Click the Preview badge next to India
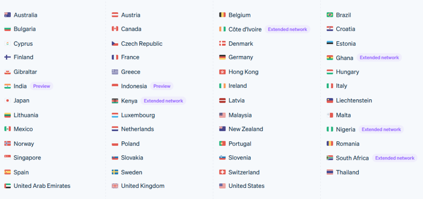Screen dimensions: 423x199 click(41, 86)
